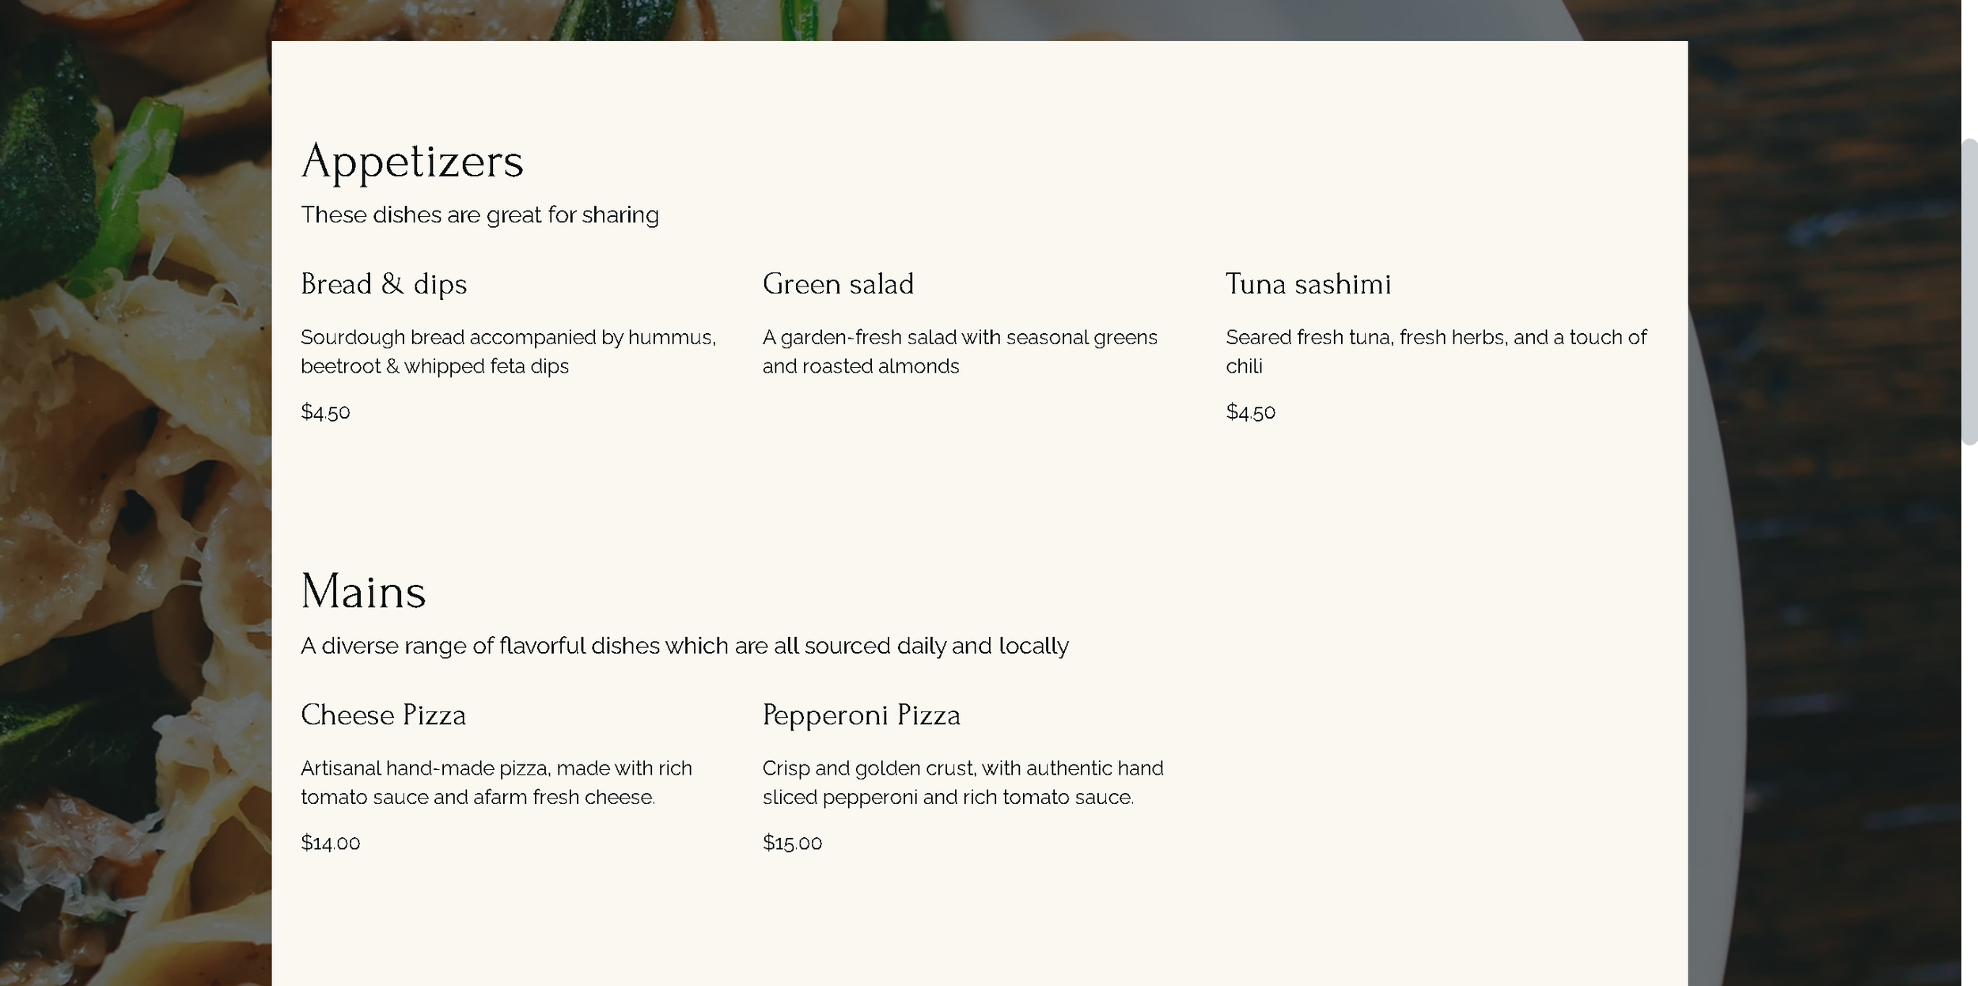Click the Bread & dips $4.50 price
The image size is (1978, 986).
coord(325,411)
